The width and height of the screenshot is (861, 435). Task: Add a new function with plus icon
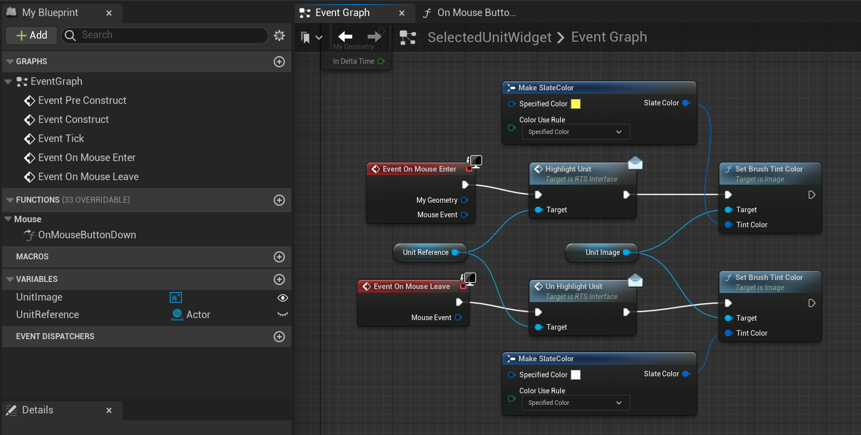(279, 200)
